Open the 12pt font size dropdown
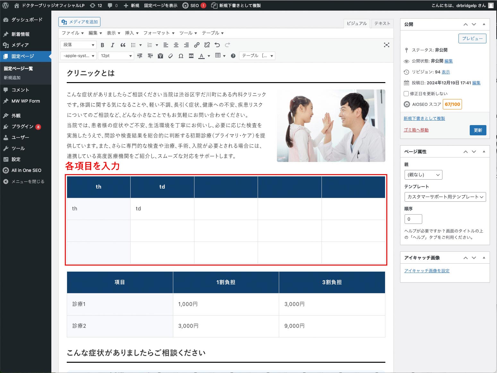The height and width of the screenshot is (373, 497). coord(116,56)
